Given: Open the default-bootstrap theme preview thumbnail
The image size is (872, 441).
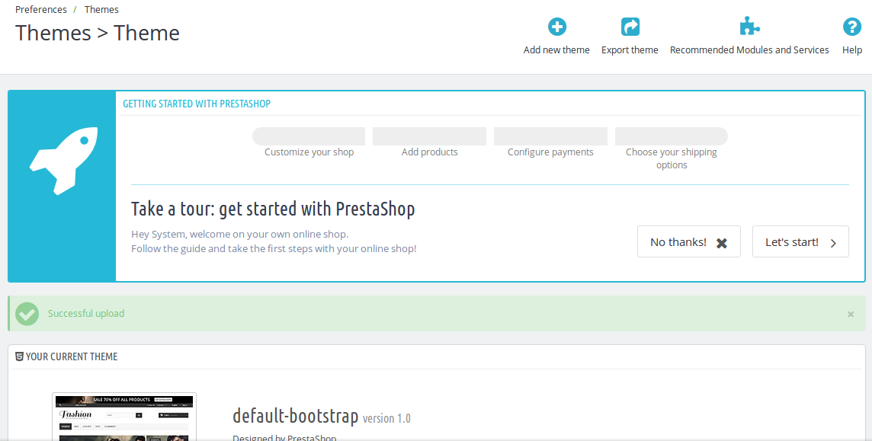Looking at the screenshot, I should [124, 417].
